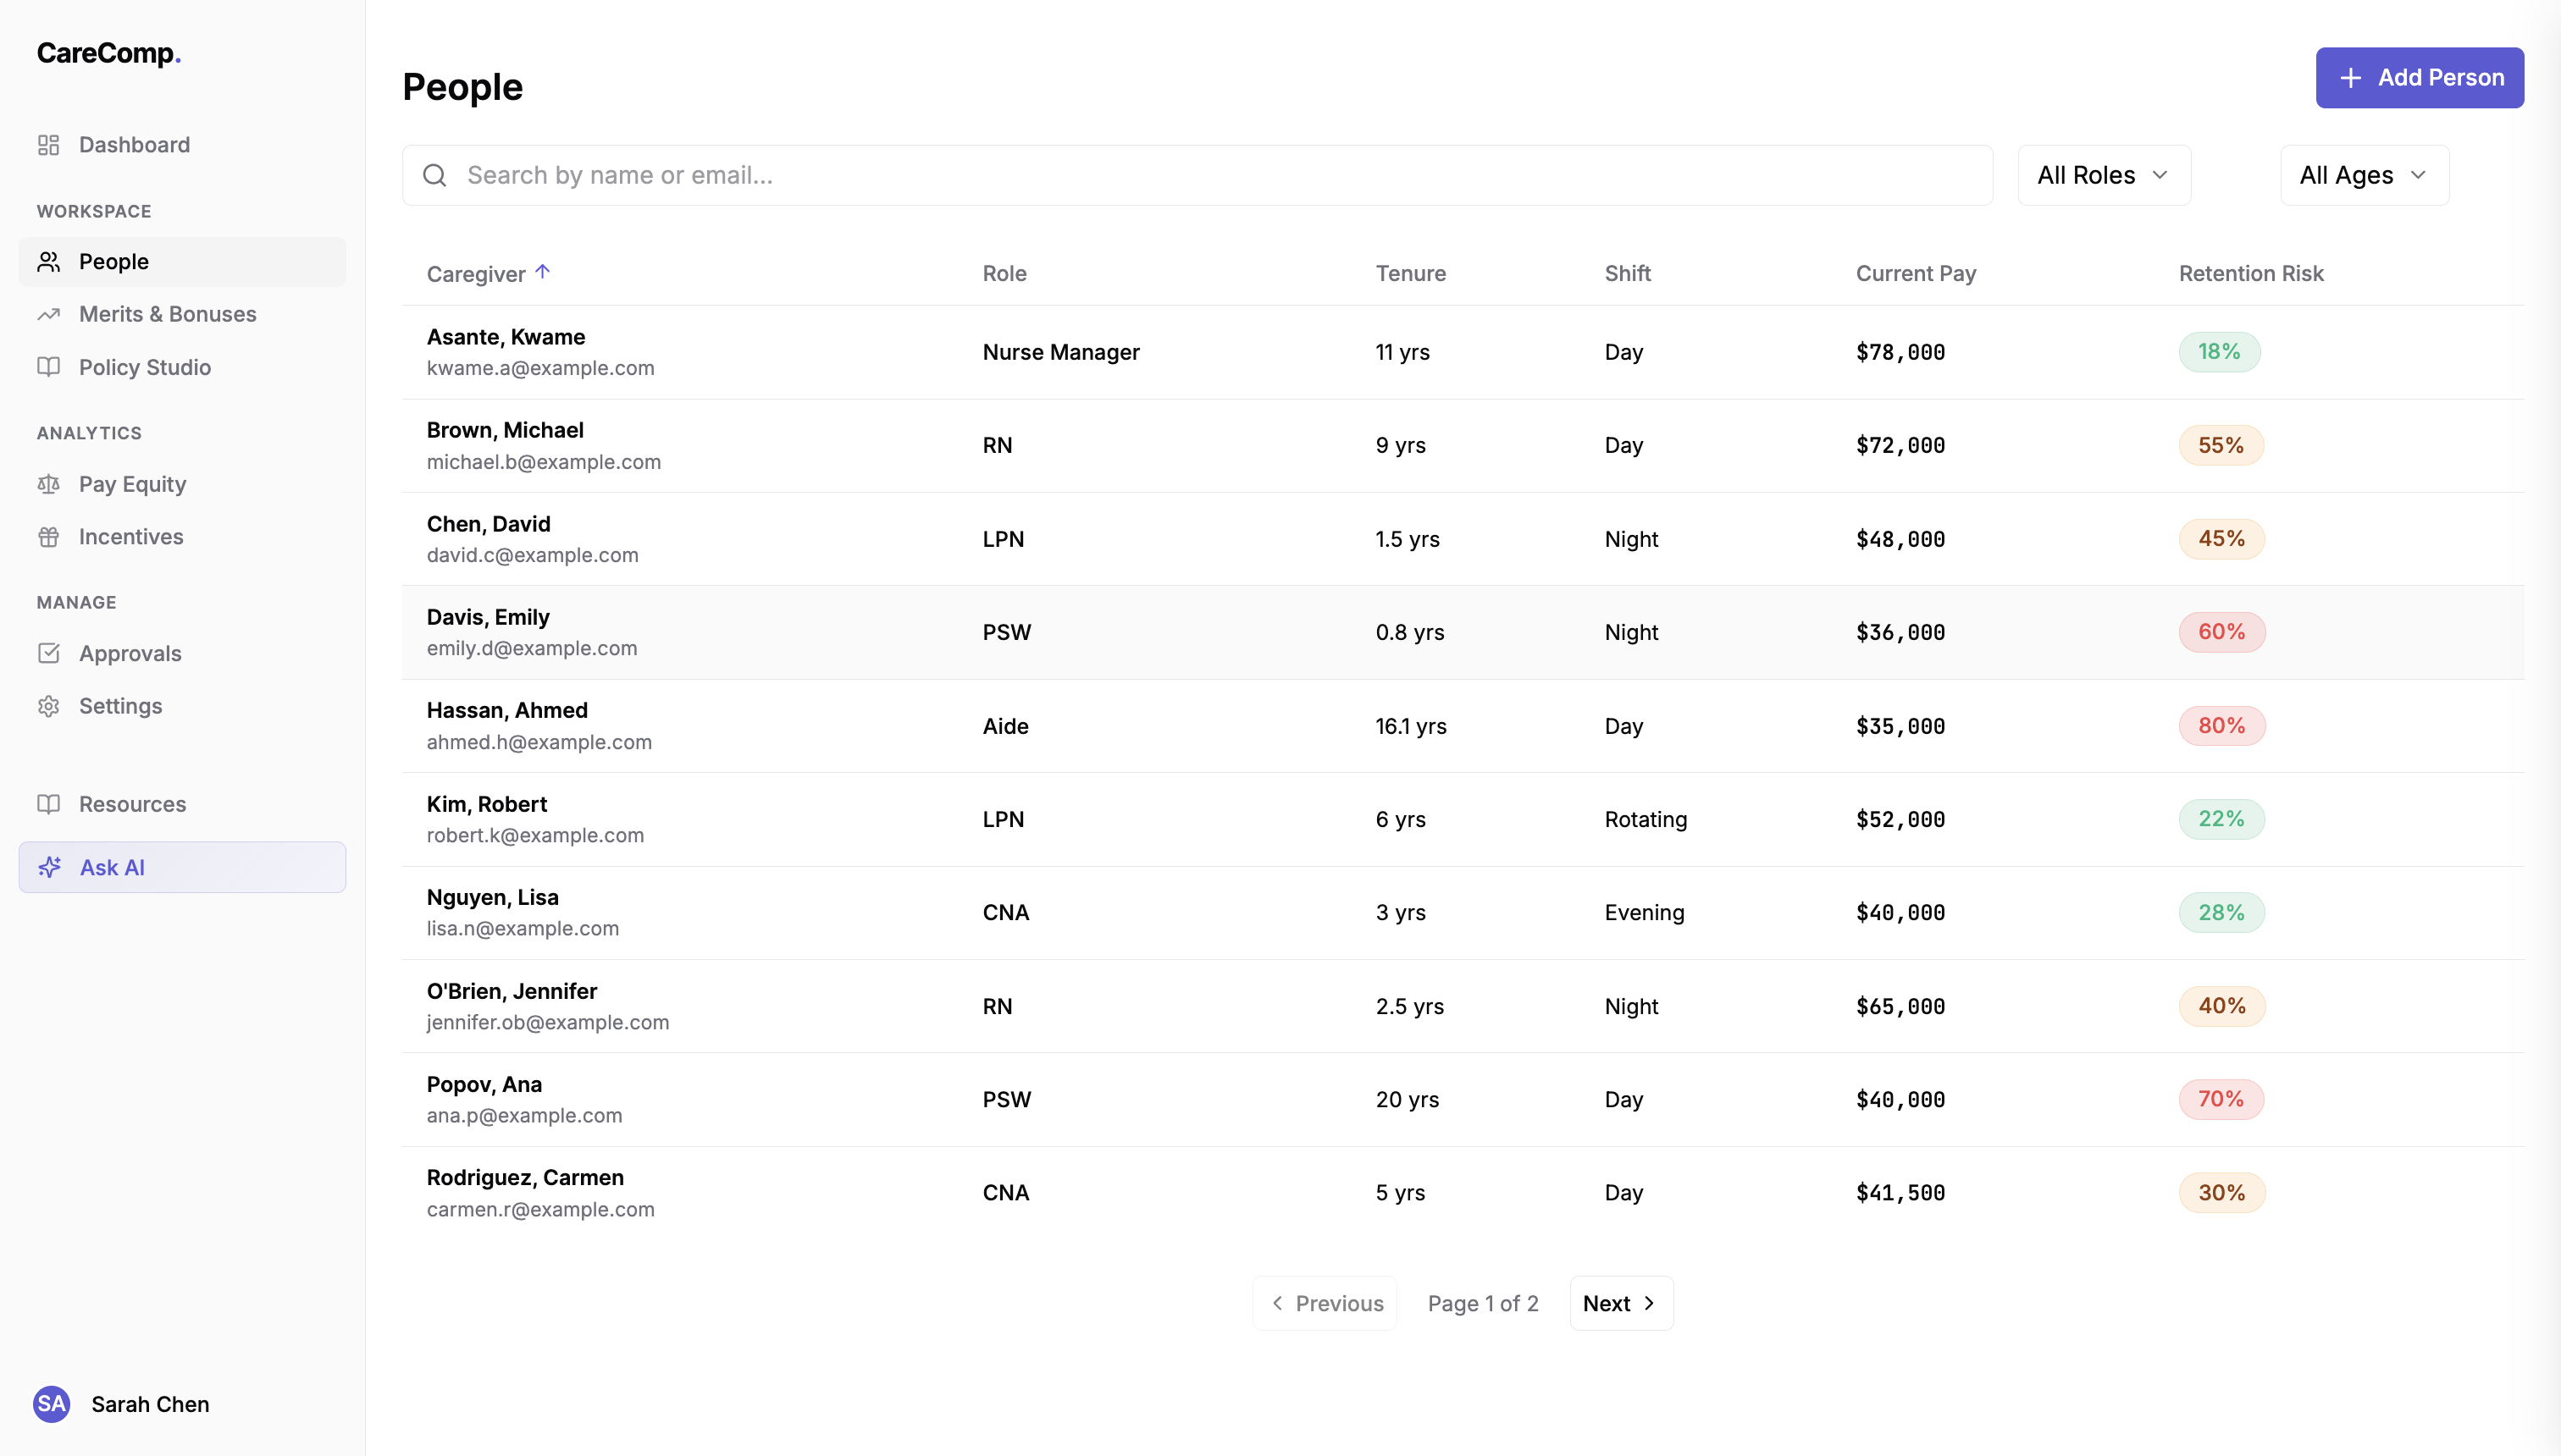Open the Incentives section
This screenshot has width=2561, height=1456.
[182, 537]
